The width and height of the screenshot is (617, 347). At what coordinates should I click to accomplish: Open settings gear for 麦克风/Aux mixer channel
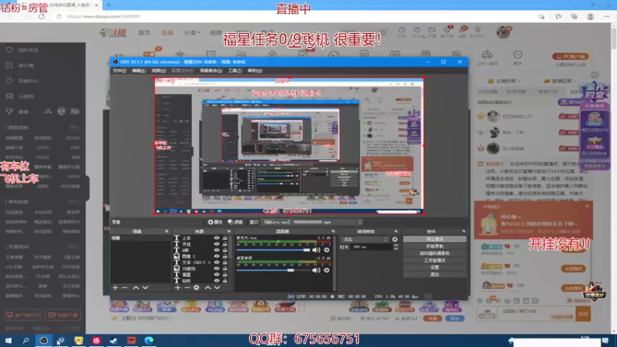[326, 250]
